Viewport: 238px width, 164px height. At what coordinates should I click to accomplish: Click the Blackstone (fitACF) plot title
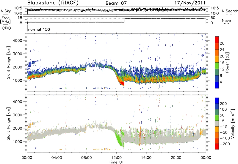[x=53, y=3]
